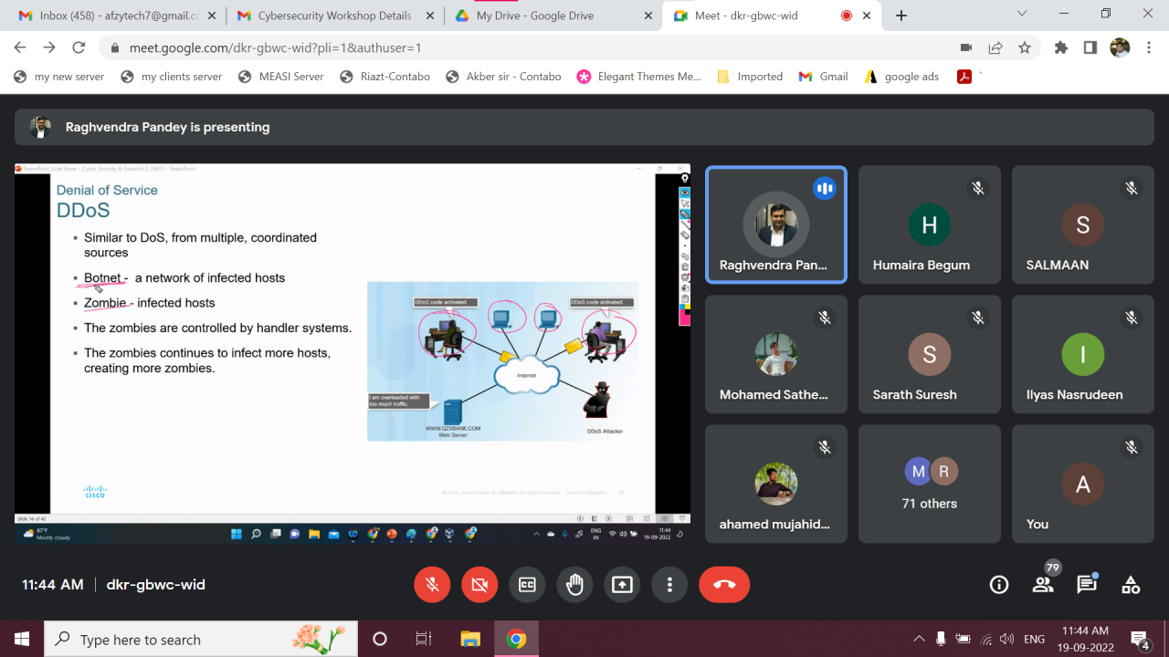Show hidden icons in system tray
This screenshot has width=1169, height=657.
click(x=920, y=639)
